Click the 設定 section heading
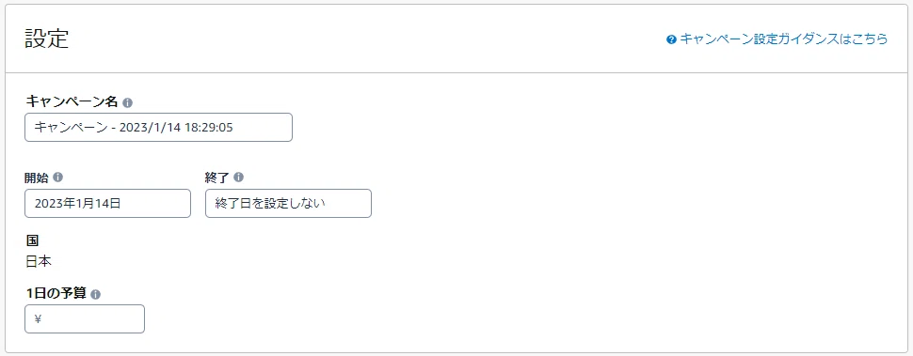This screenshot has height=356, width=913. point(46,39)
